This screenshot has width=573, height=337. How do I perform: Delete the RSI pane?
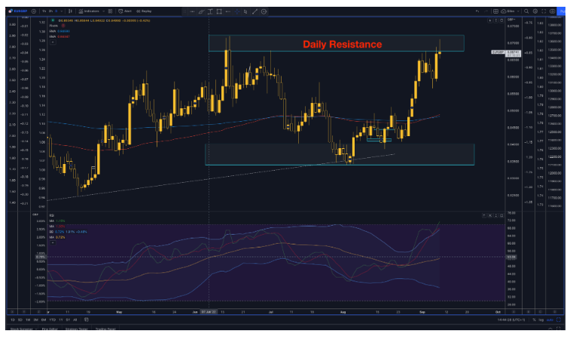point(490,215)
